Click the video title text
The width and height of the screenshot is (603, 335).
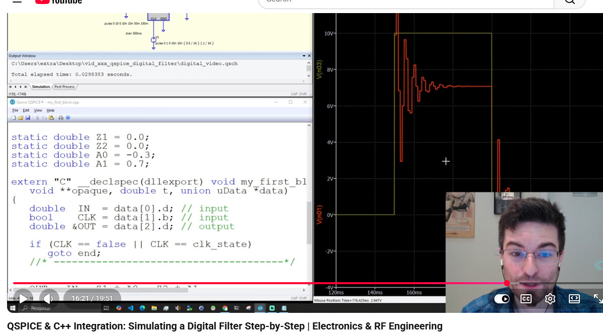click(x=224, y=326)
